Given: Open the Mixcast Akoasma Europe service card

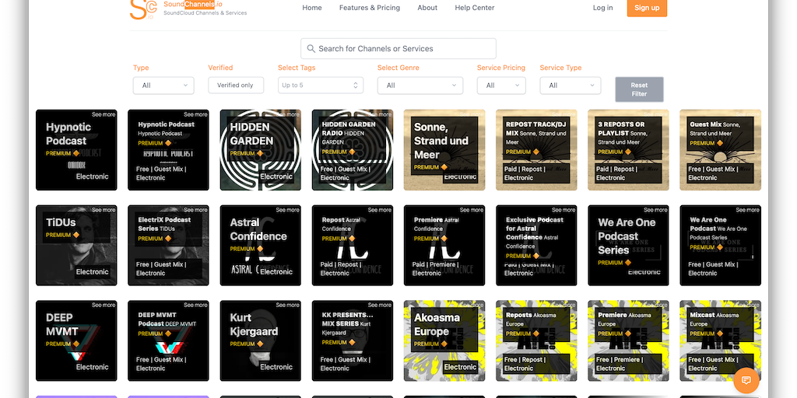Looking at the screenshot, I should click(x=720, y=340).
